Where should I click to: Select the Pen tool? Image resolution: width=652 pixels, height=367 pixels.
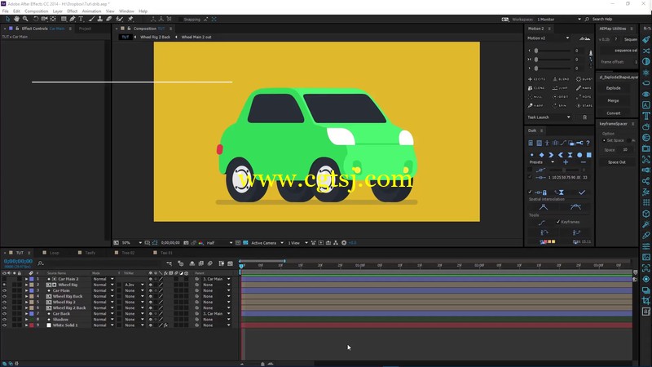pyautogui.click(x=73, y=19)
